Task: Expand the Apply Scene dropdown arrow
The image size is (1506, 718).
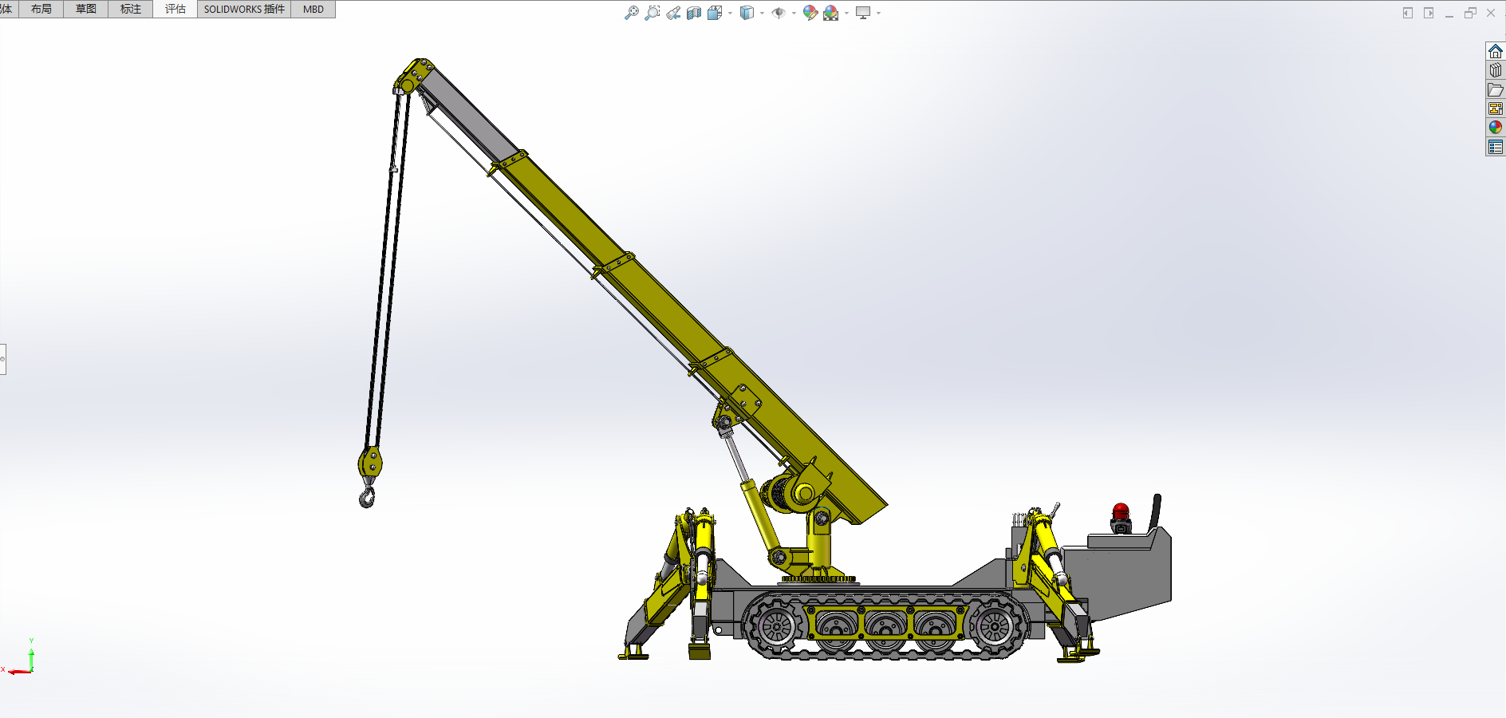Action: coord(846,13)
